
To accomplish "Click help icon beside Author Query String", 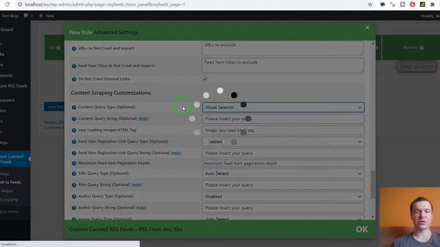I will [74, 208].
